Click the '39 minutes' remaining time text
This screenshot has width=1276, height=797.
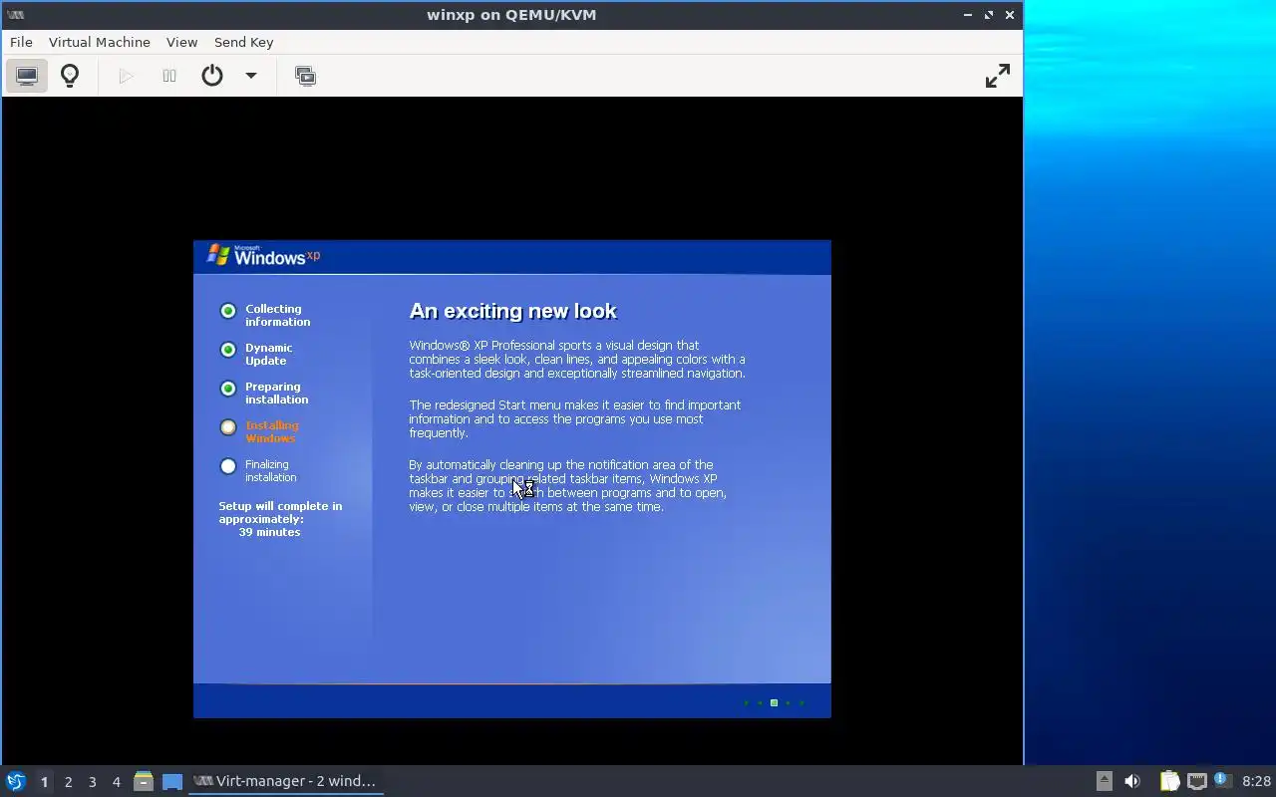coord(269,532)
